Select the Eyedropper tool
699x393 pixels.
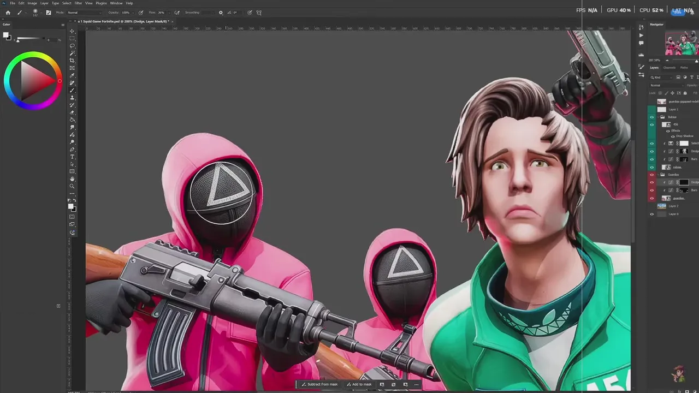(x=72, y=76)
